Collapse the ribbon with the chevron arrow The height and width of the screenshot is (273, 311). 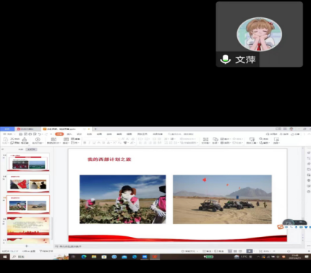(x=310, y=134)
